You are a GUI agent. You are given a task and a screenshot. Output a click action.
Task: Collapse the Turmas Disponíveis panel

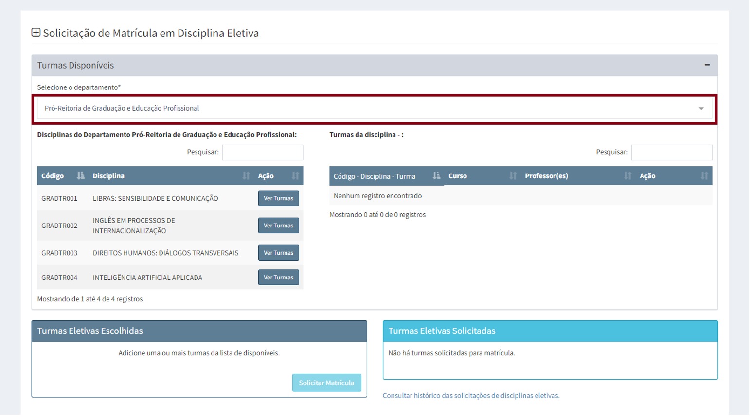(707, 65)
